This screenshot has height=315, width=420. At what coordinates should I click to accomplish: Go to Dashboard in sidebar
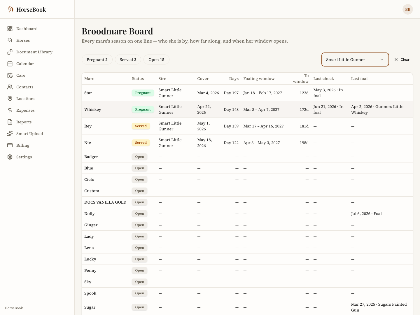tap(37, 29)
